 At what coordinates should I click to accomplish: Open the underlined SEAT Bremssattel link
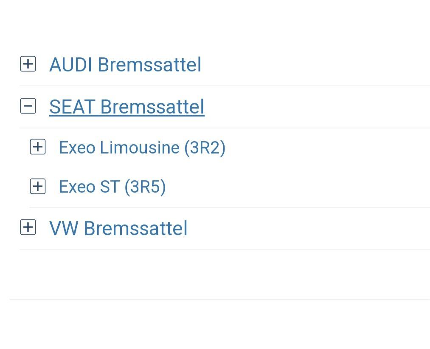[126, 106]
